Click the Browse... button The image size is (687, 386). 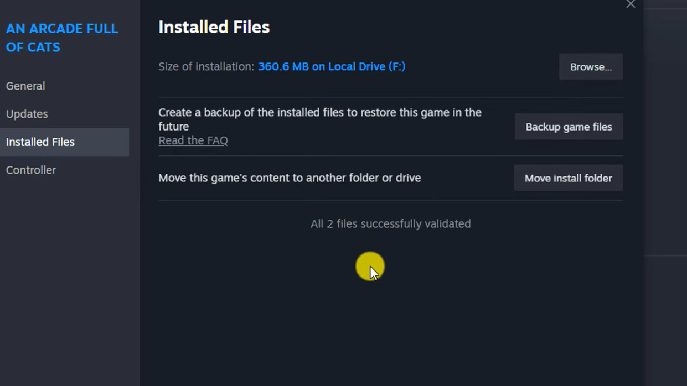(591, 67)
